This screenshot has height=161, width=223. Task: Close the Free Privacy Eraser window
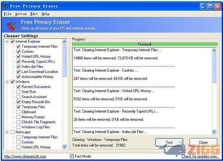[x=218, y=6]
